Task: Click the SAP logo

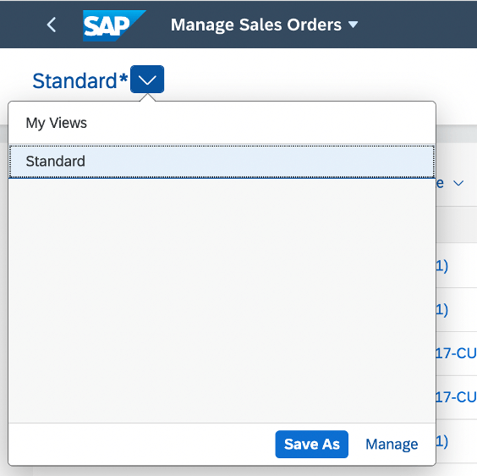Action: click(114, 25)
